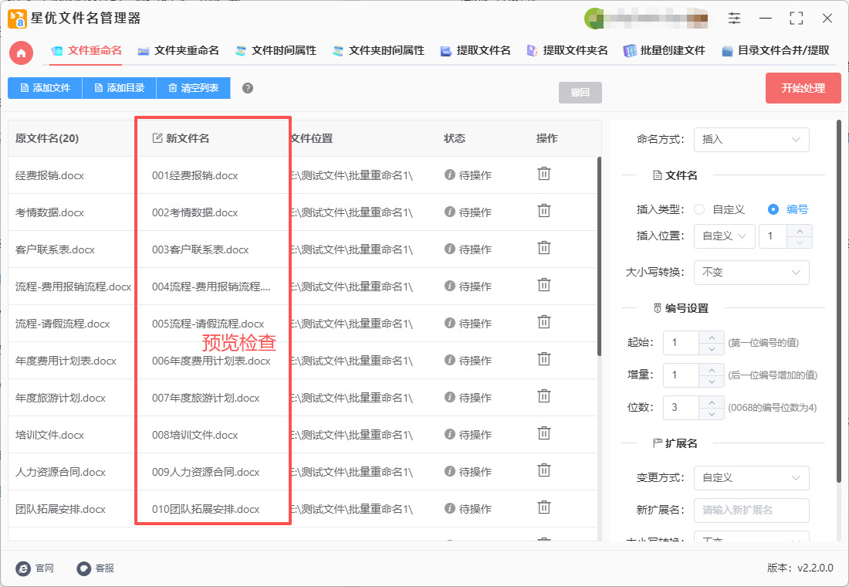Click the 新扩展名 input field
This screenshot has height=587, width=849.
click(751, 511)
